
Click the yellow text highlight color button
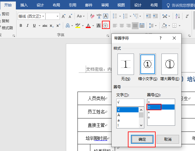[78, 26]
